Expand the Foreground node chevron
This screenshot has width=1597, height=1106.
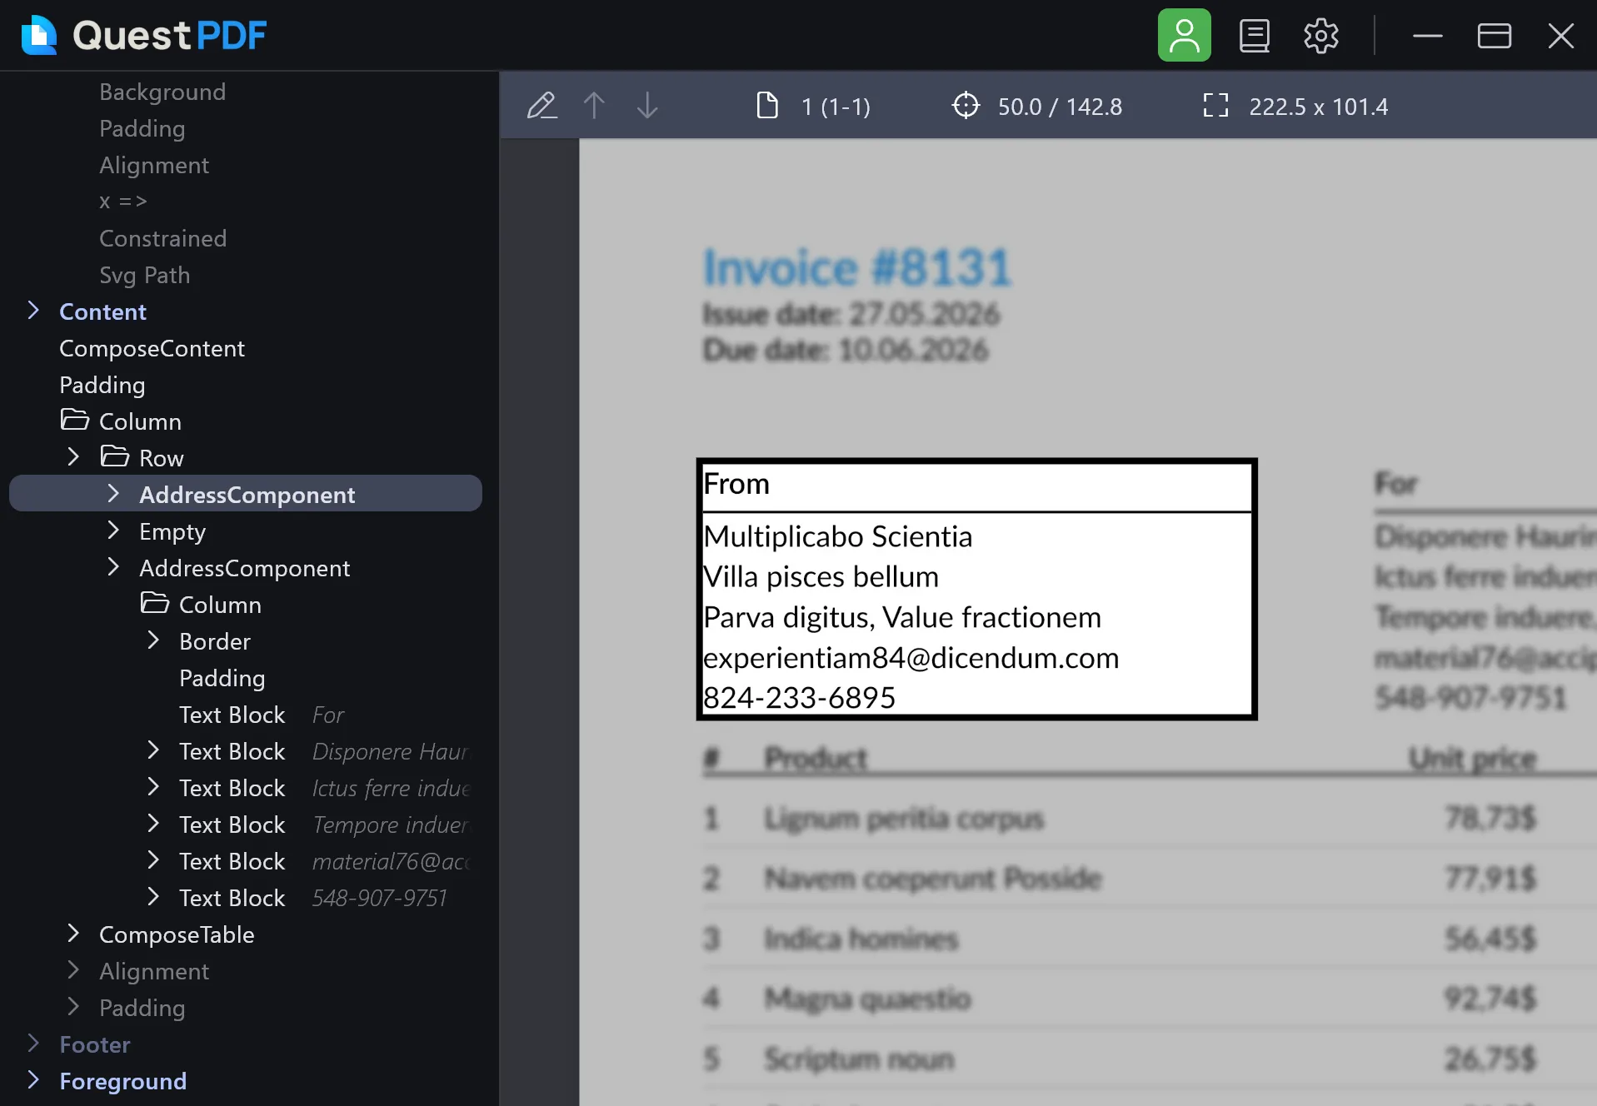tap(33, 1080)
